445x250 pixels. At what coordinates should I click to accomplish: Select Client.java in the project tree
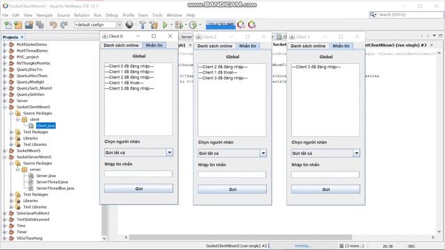click(45, 126)
